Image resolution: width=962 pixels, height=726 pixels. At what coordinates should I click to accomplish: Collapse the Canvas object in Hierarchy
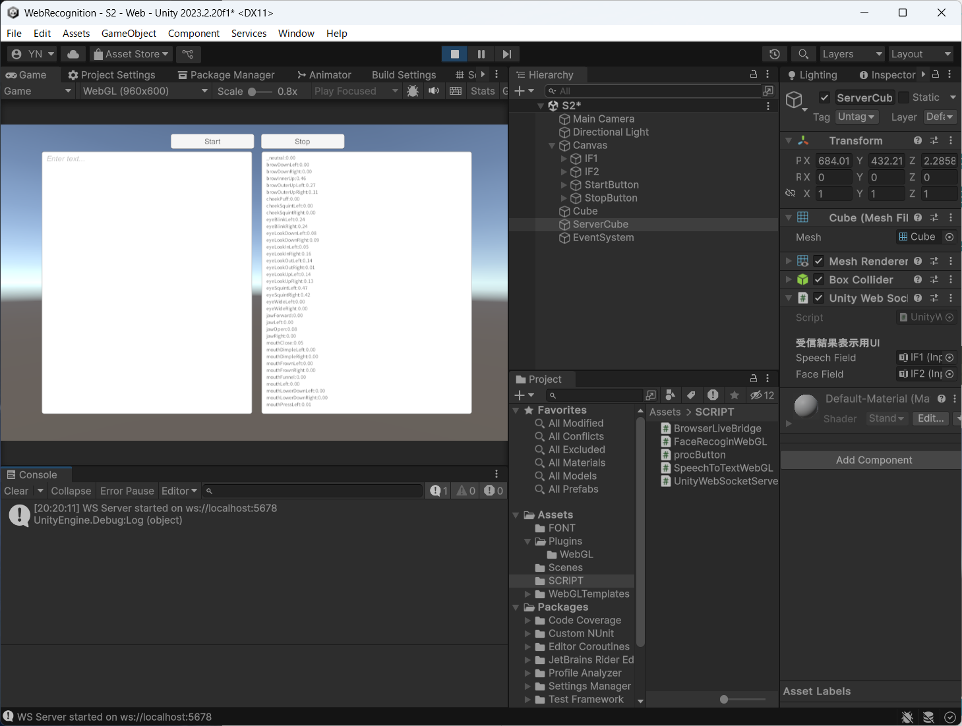(552, 146)
